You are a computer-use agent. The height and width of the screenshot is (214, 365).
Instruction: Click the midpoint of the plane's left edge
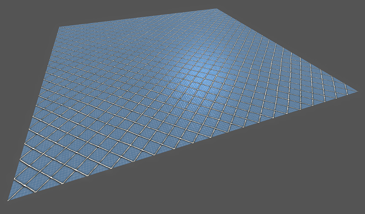(x=34, y=113)
